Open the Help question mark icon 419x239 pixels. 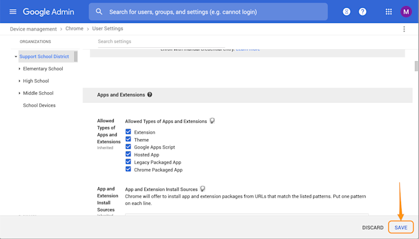[x=362, y=12]
